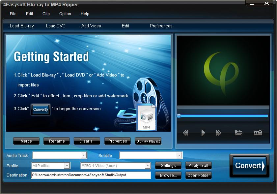Image resolution: width=277 pixels, height=194 pixels.
Task: Open the Clip menu
Action: pyautogui.click(x=46, y=14)
